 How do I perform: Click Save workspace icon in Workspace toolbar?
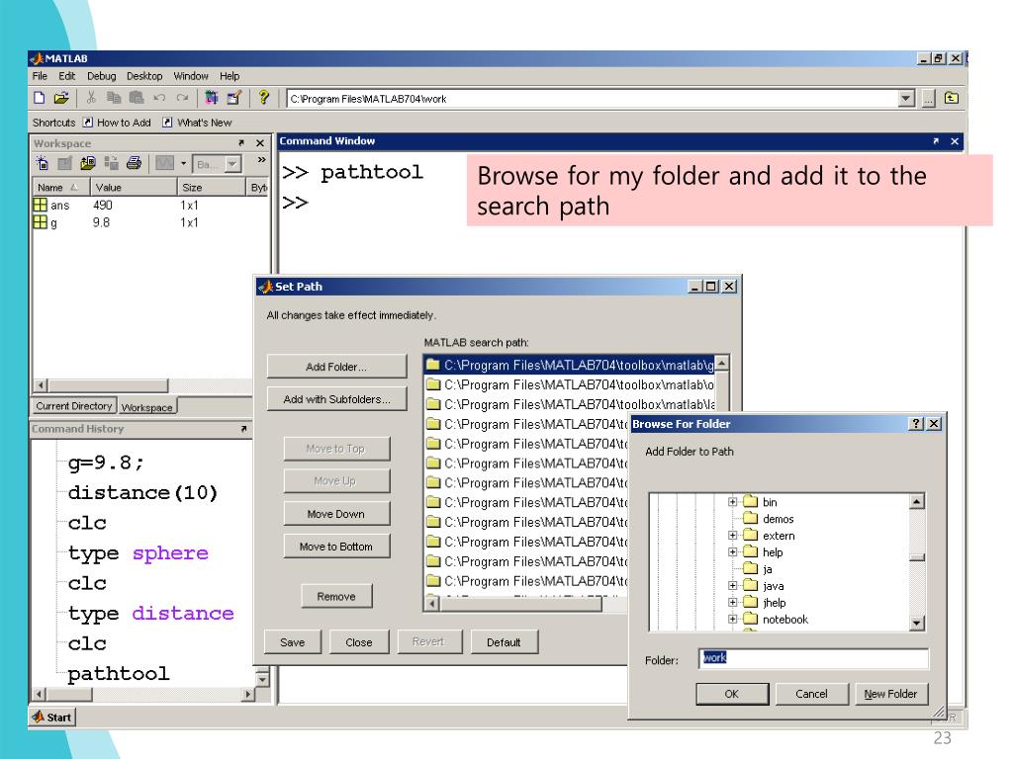coord(111,163)
